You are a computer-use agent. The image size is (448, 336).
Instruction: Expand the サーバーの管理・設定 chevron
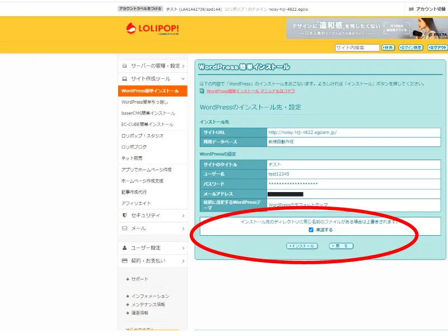[183, 66]
